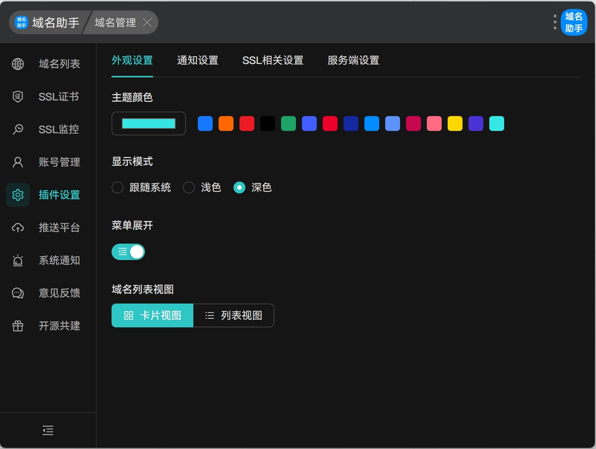
Task: Toggle the 菜单展开 switch
Action: pyautogui.click(x=128, y=252)
